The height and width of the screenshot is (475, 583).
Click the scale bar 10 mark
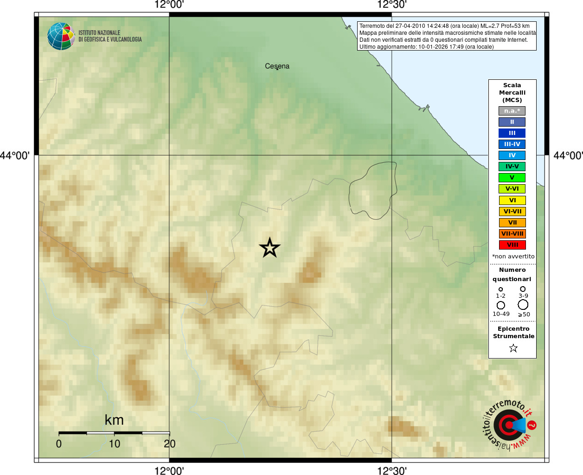click(114, 444)
